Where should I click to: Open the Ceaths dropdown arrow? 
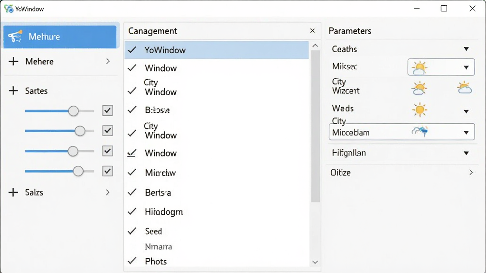[466, 49]
